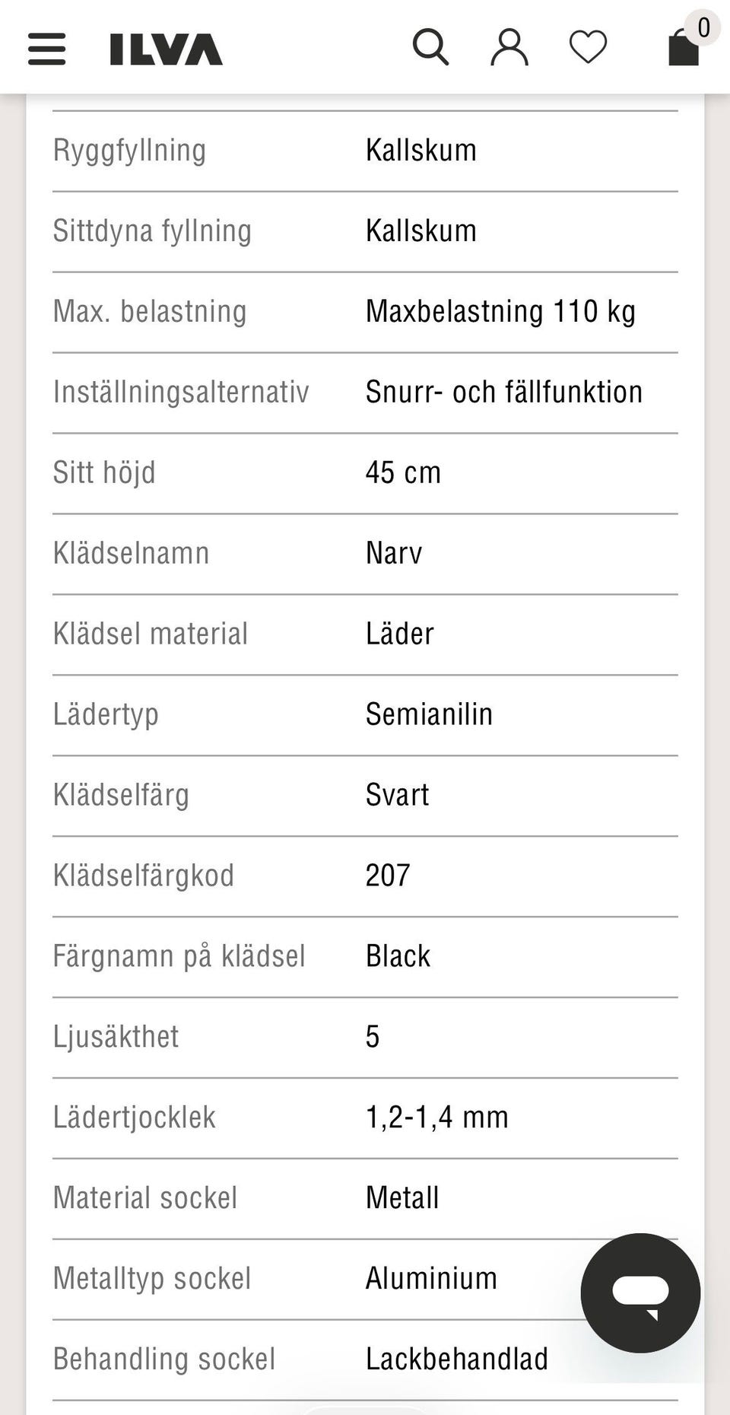
Task: Open the hamburger navigation menu
Action: pyautogui.click(x=46, y=49)
